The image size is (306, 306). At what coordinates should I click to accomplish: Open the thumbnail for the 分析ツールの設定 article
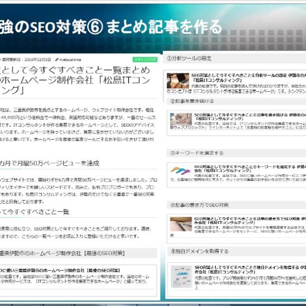[177, 81]
